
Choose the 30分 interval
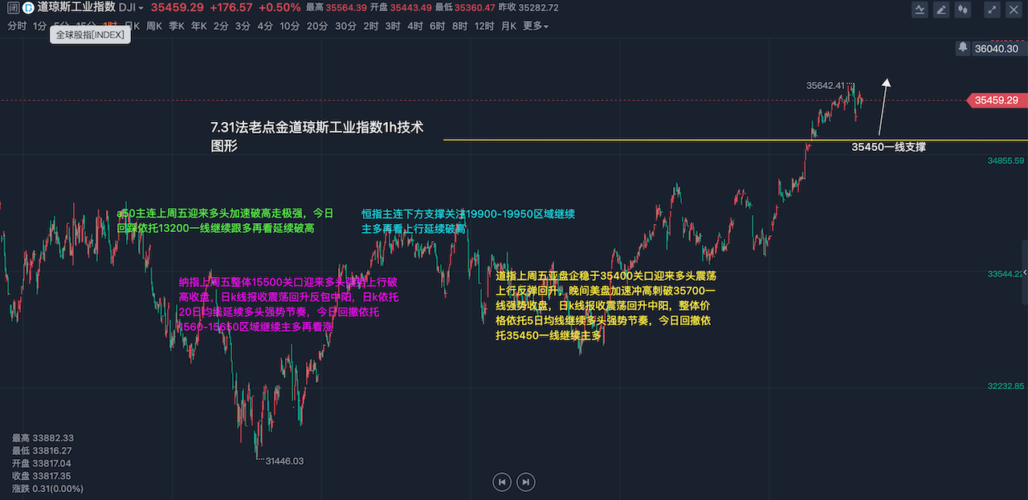(345, 26)
